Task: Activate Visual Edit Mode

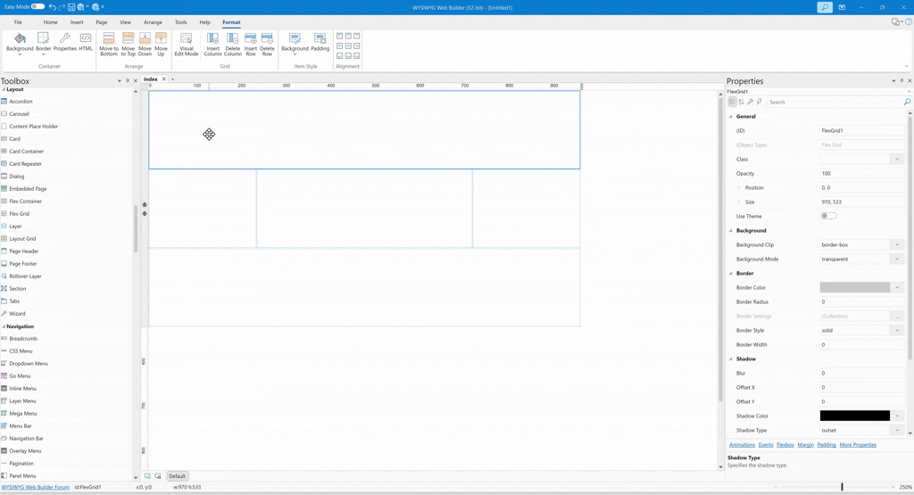Action: pyautogui.click(x=187, y=45)
